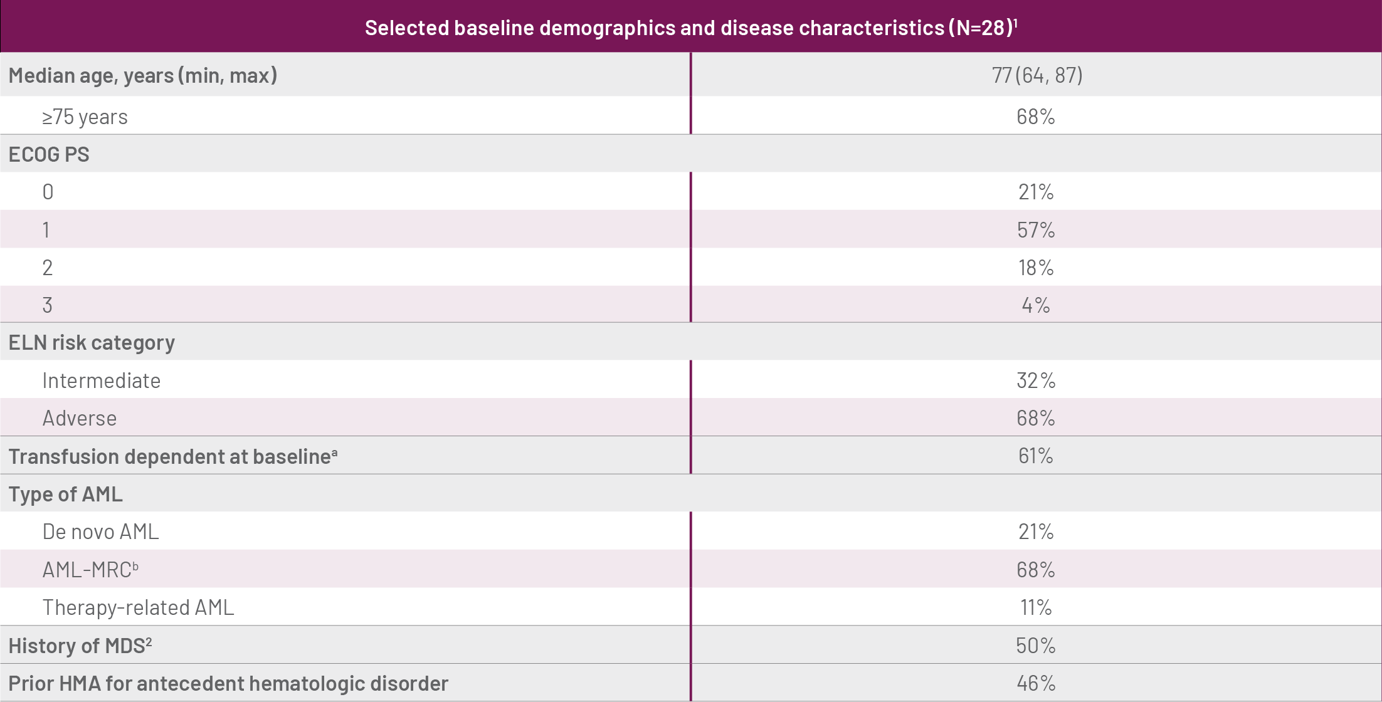Click the table title header banner
Image resolution: width=1382 pixels, height=702 pixels.
pos(690,28)
